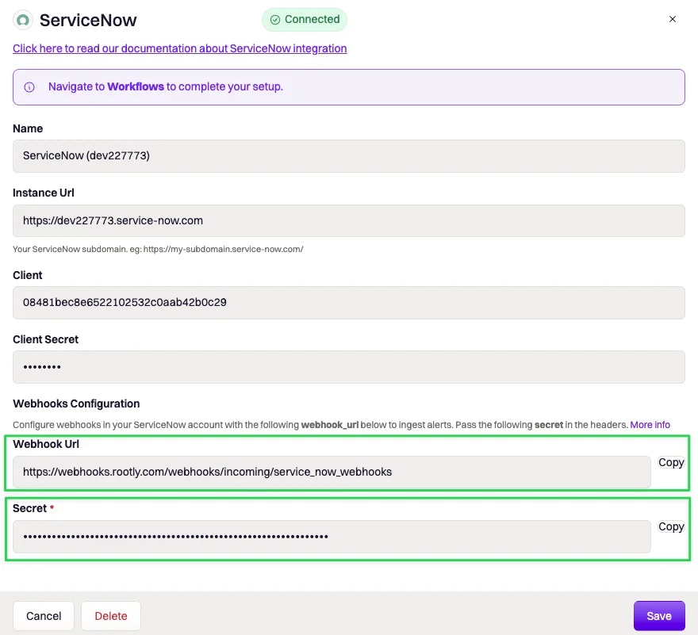Click the Connected status badge
The height and width of the screenshot is (635, 698).
pos(305,20)
